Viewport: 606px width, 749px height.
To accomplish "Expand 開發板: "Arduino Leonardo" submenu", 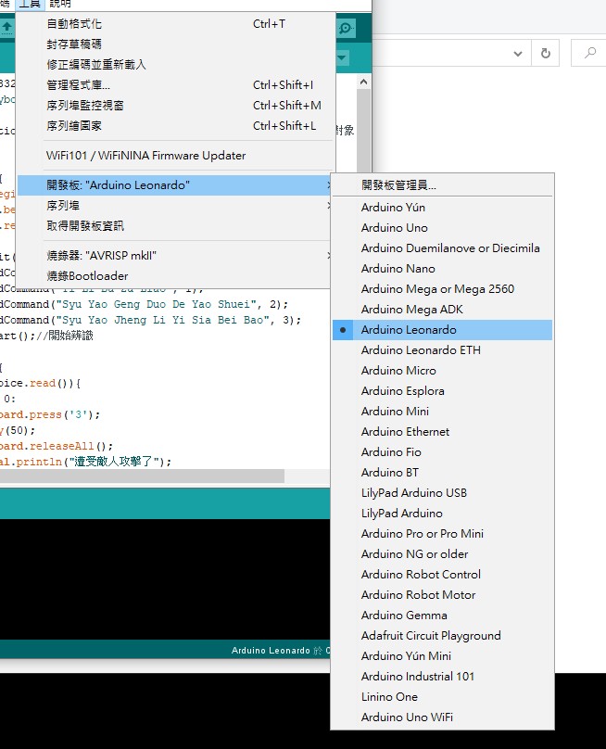I will pos(175,185).
